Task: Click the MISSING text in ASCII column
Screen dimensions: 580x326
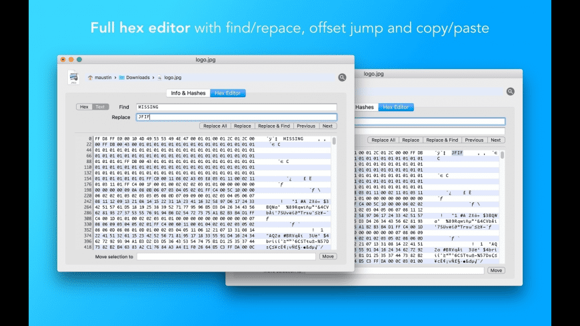Action: pyautogui.click(x=293, y=139)
